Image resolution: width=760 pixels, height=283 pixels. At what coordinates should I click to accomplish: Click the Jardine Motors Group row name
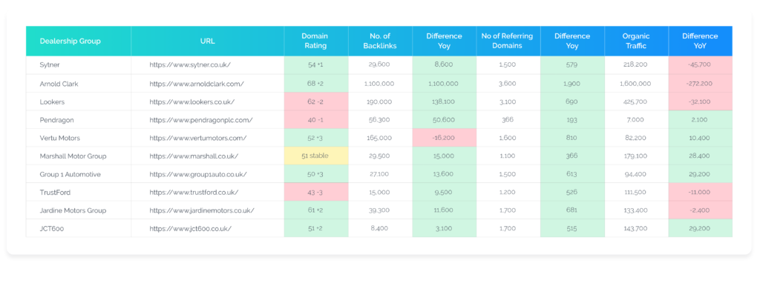pos(73,210)
